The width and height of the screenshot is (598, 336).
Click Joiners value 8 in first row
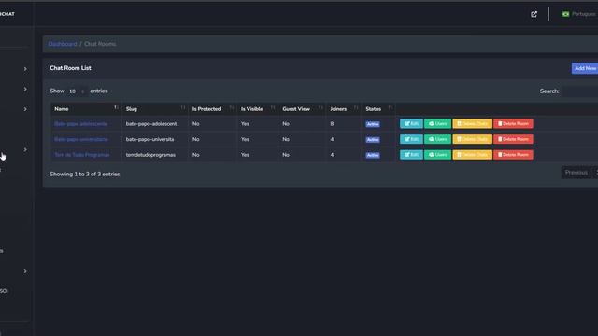(x=332, y=124)
